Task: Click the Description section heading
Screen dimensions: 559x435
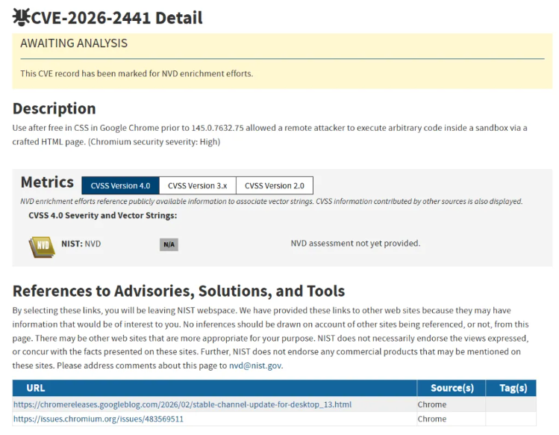Action: pyautogui.click(x=54, y=108)
